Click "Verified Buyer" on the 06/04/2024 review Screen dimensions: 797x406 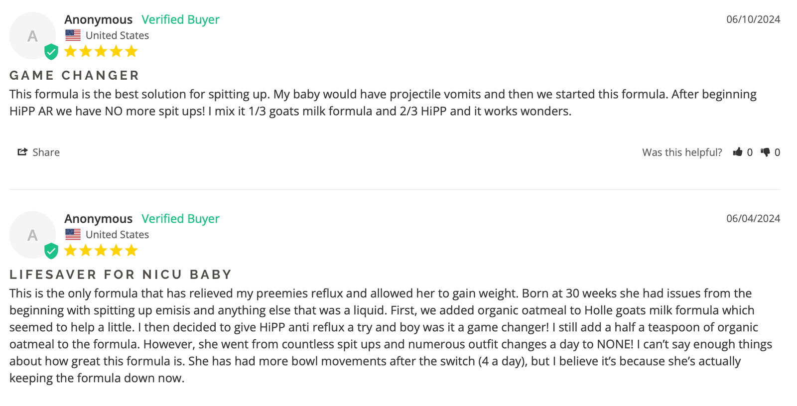point(180,219)
